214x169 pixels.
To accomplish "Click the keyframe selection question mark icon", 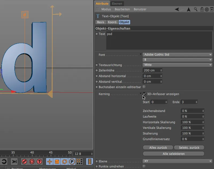I will coord(39,161).
